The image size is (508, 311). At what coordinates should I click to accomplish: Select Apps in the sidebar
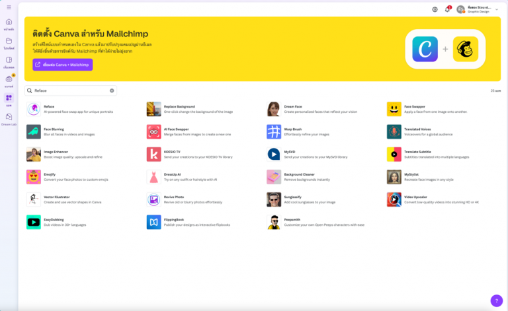[9, 100]
